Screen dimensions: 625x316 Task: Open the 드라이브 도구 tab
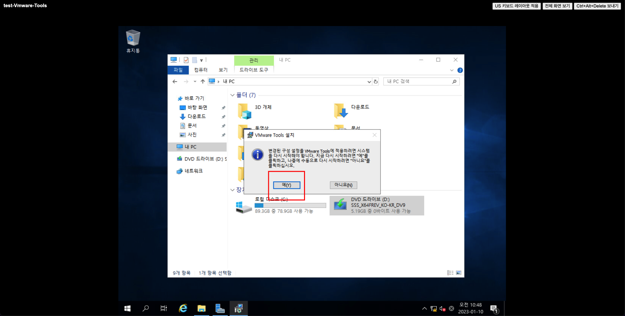click(x=254, y=70)
